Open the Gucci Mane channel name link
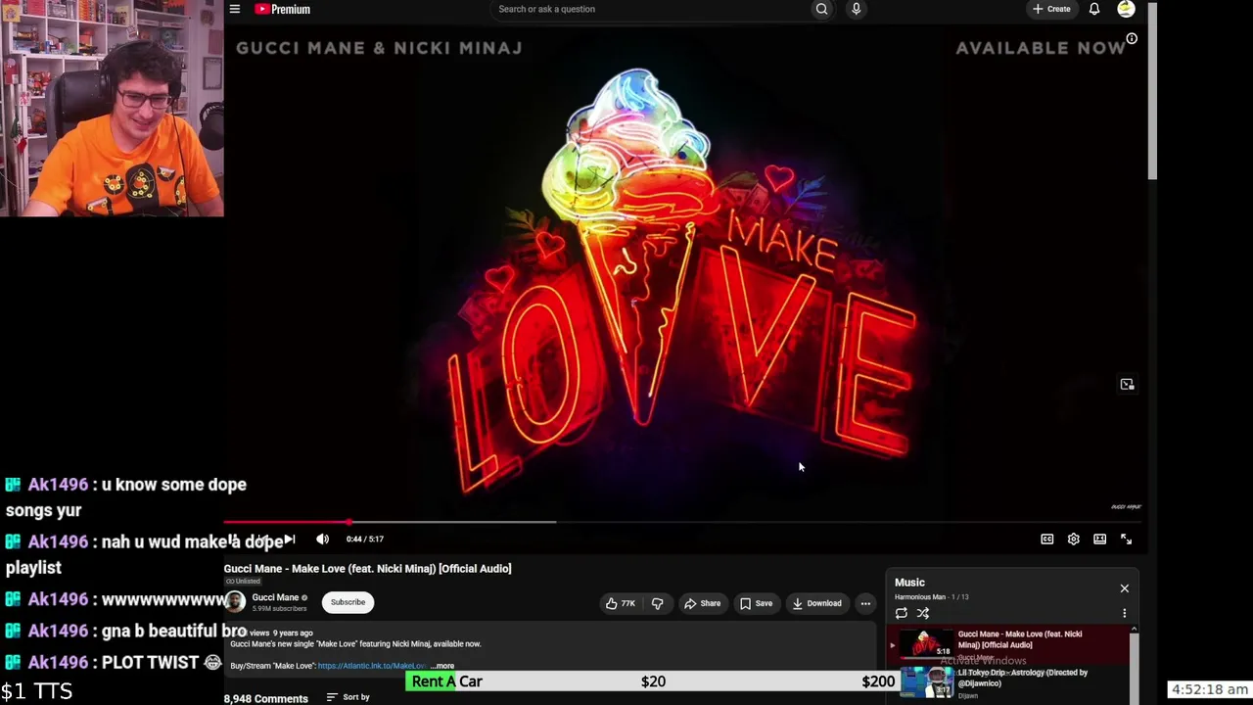Image resolution: width=1253 pixels, height=705 pixels. click(x=275, y=597)
